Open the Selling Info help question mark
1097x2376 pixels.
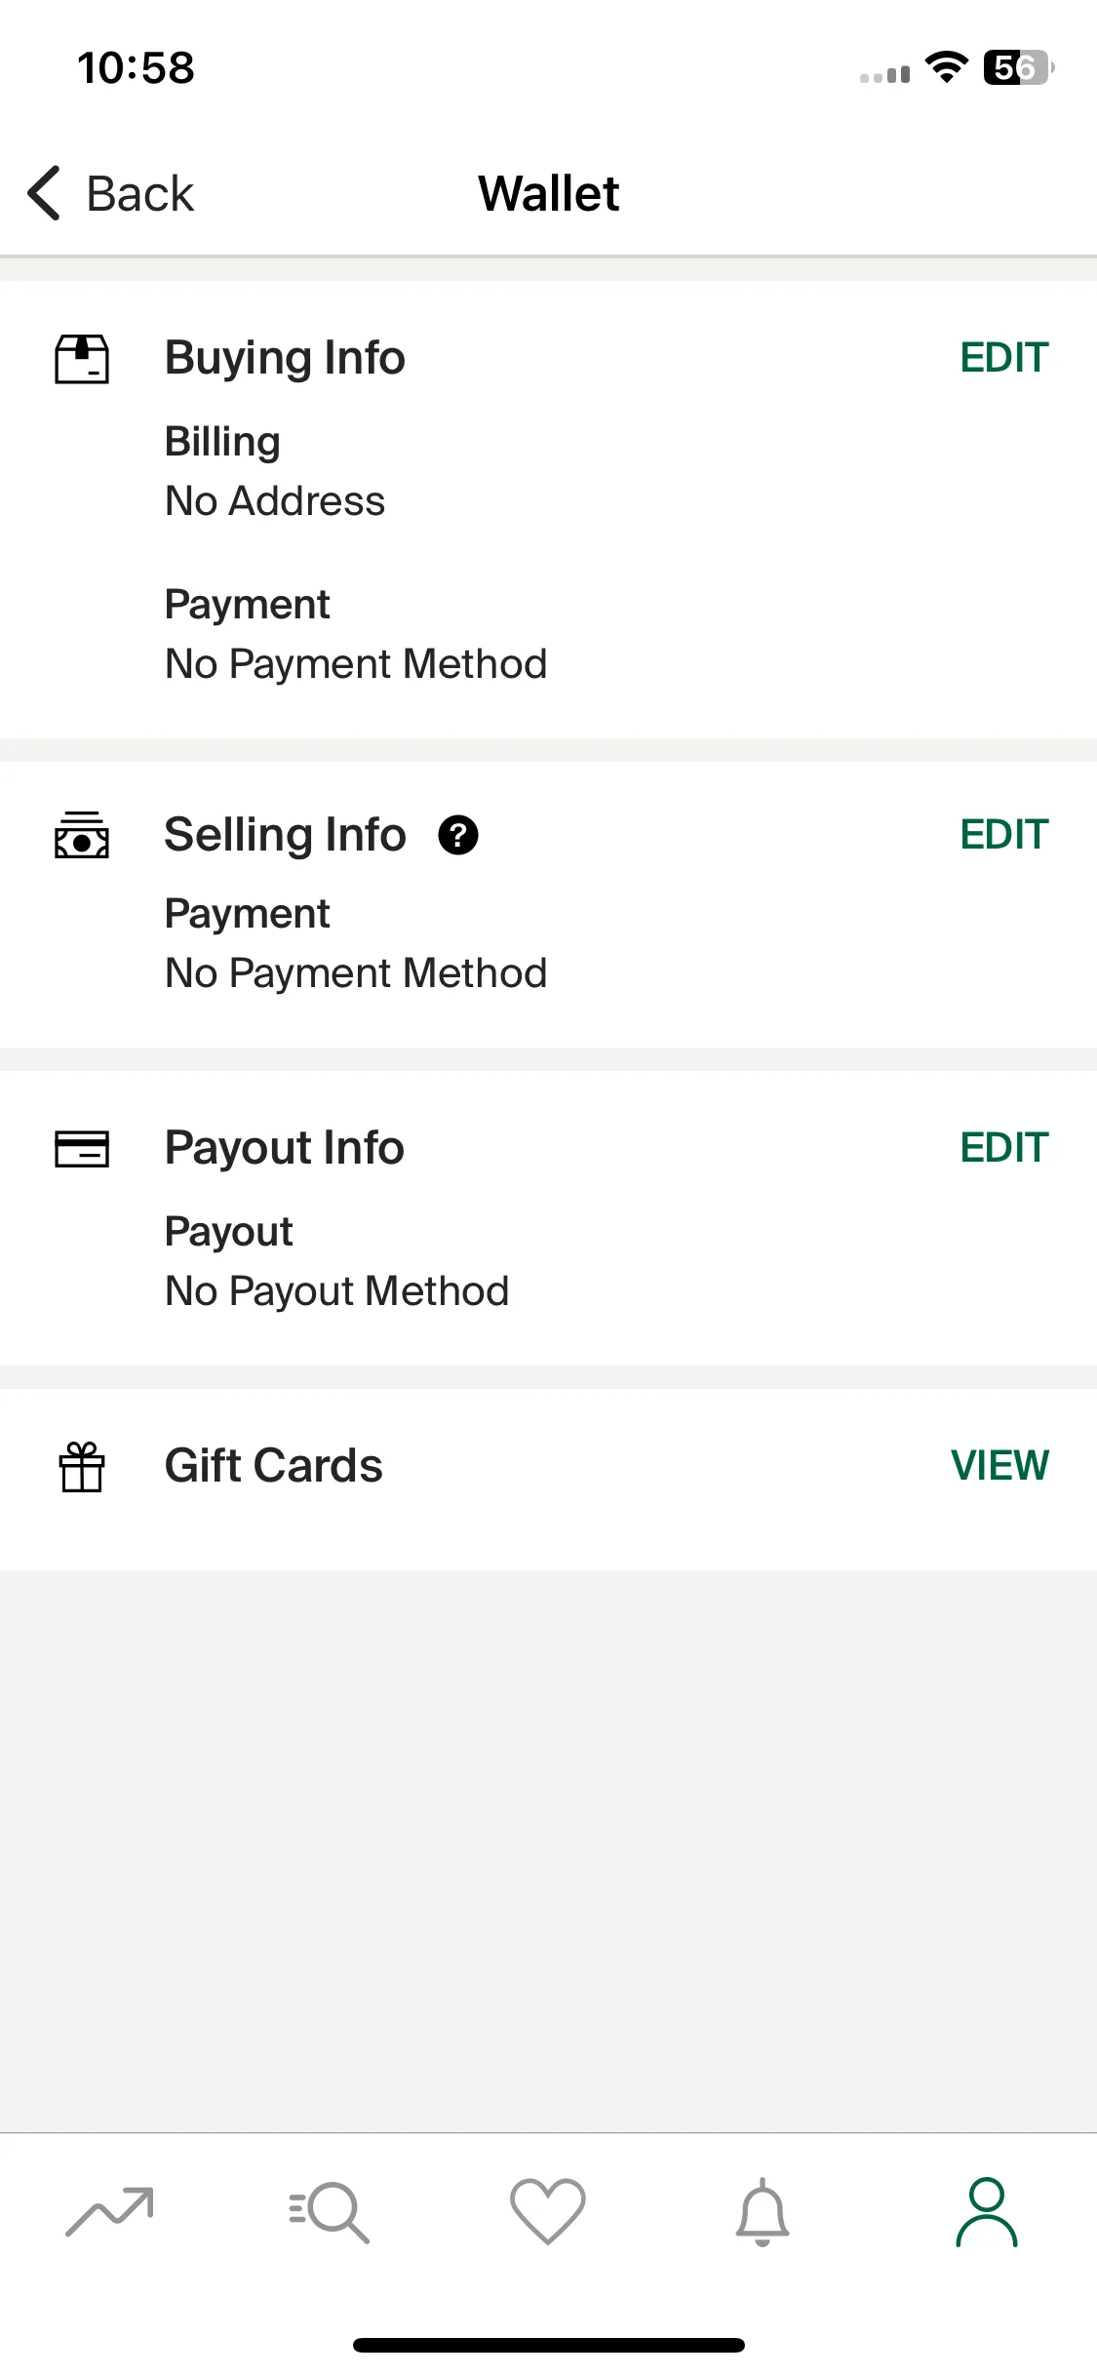click(x=458, y=835)
